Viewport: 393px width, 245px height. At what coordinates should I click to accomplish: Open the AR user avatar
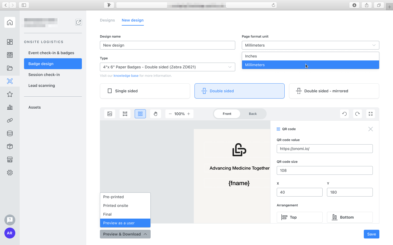[10, 233]
